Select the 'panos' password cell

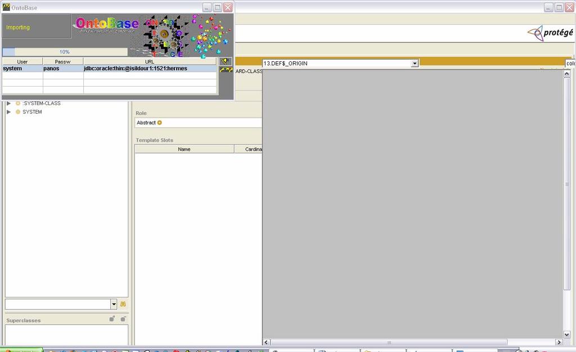point(63,69)
